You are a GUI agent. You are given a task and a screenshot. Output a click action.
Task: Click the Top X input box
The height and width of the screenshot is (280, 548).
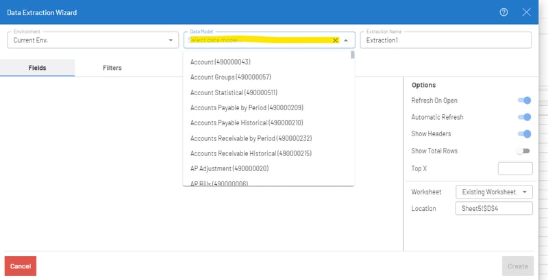point(514,168)
